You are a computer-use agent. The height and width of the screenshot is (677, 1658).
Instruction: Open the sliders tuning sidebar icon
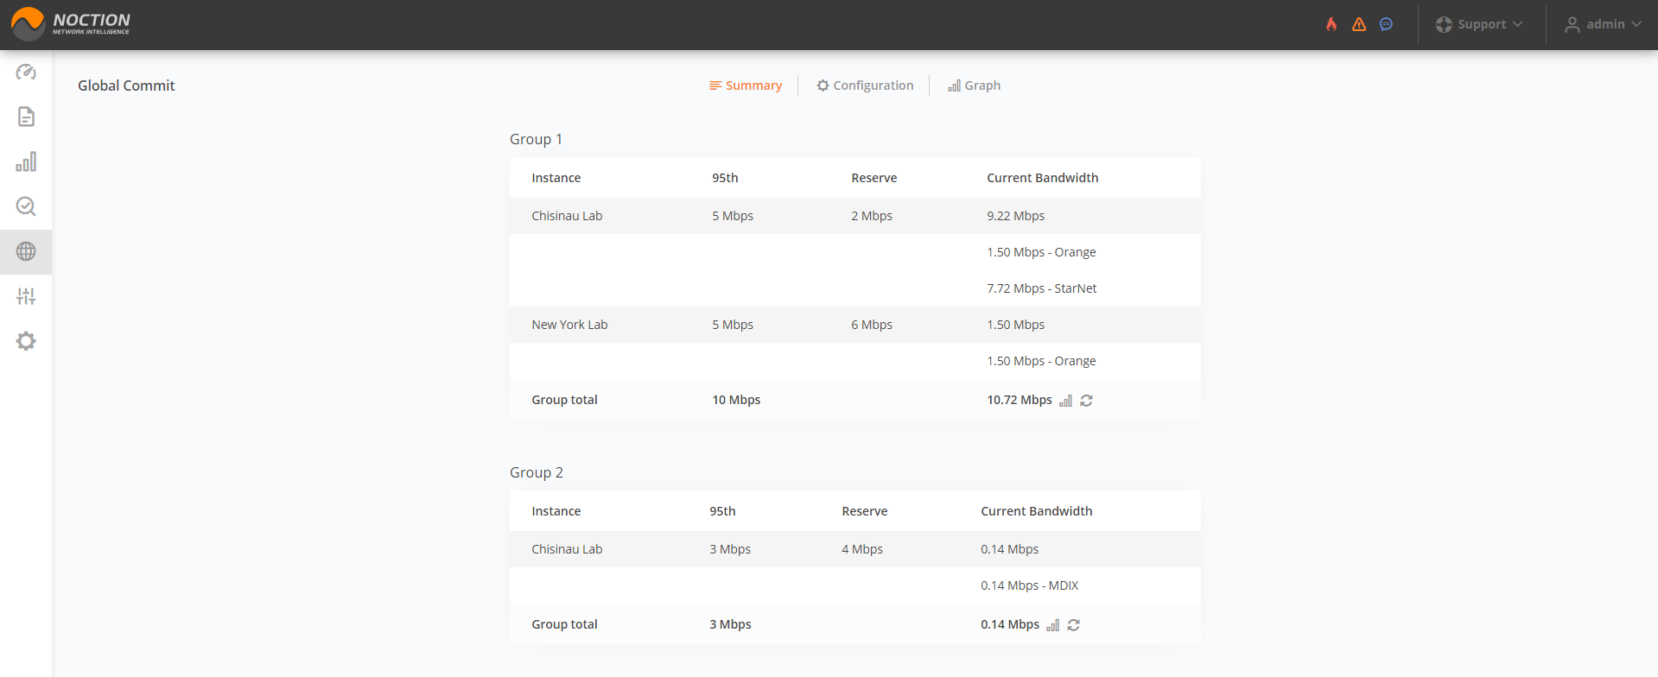(26, 296)
